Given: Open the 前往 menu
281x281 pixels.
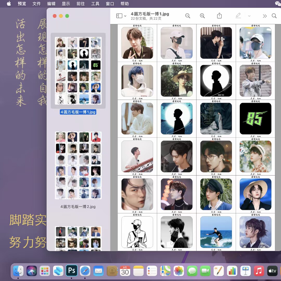Looking at the screenshot, I should tap(81, 4).
